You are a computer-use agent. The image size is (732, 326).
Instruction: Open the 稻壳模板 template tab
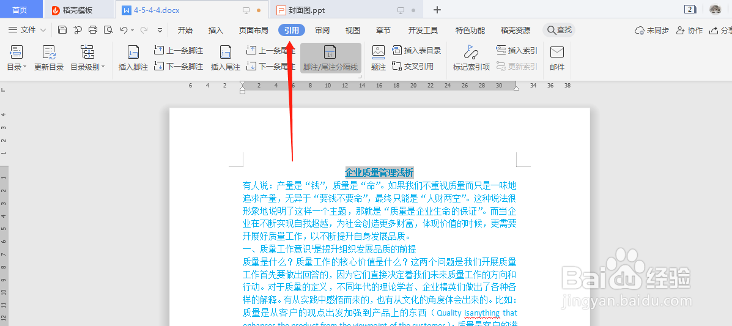pyautogui.click(x=78, y=10)
